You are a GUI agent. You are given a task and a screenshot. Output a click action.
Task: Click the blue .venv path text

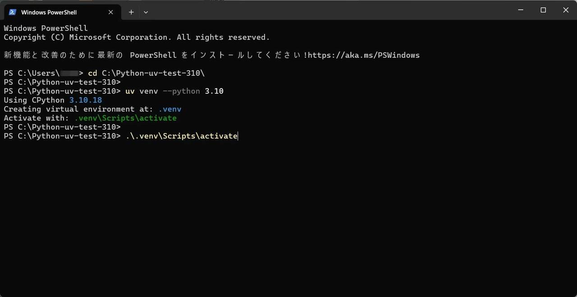click(170, 109)
